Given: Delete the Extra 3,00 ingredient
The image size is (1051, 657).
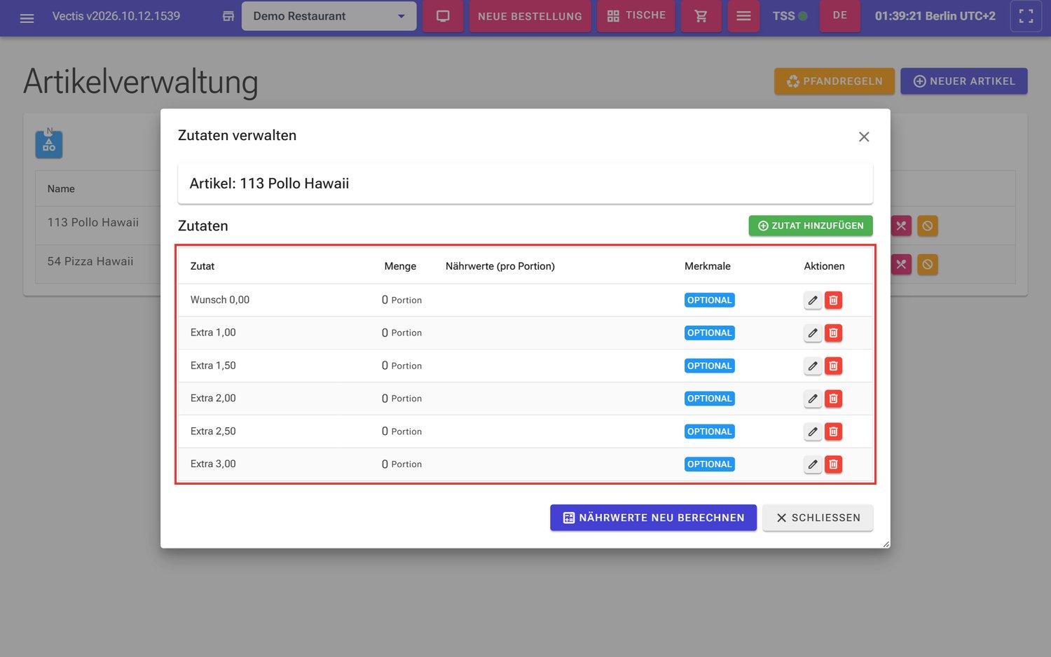Looking at the screenshot, I should (833, 464).
